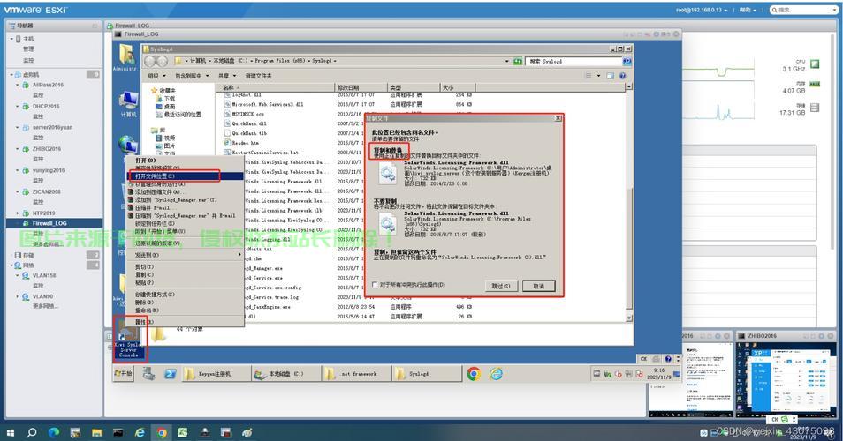The height and width of the screenshot is (441, 843).
Task: Switch to .net framework taskbar window
Action: 356,374
